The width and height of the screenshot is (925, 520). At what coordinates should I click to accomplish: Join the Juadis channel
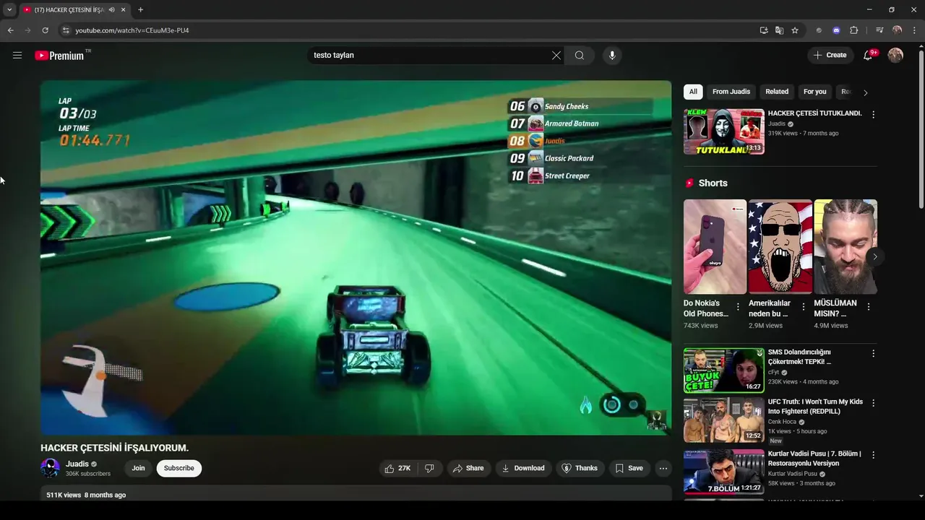tap(138, 468)
